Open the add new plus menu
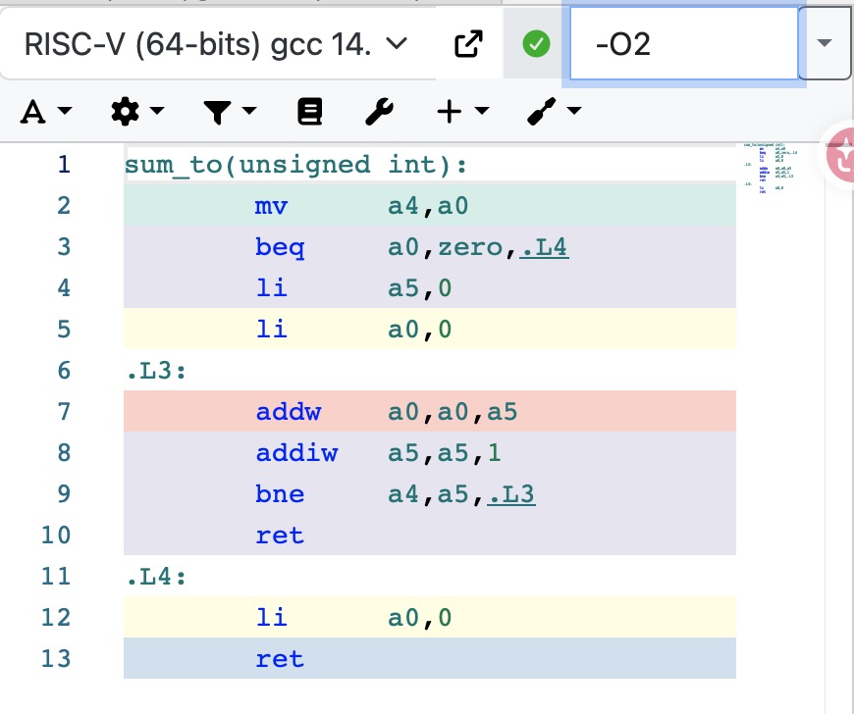This screenshot has width=854, height=714. (463, 112)
